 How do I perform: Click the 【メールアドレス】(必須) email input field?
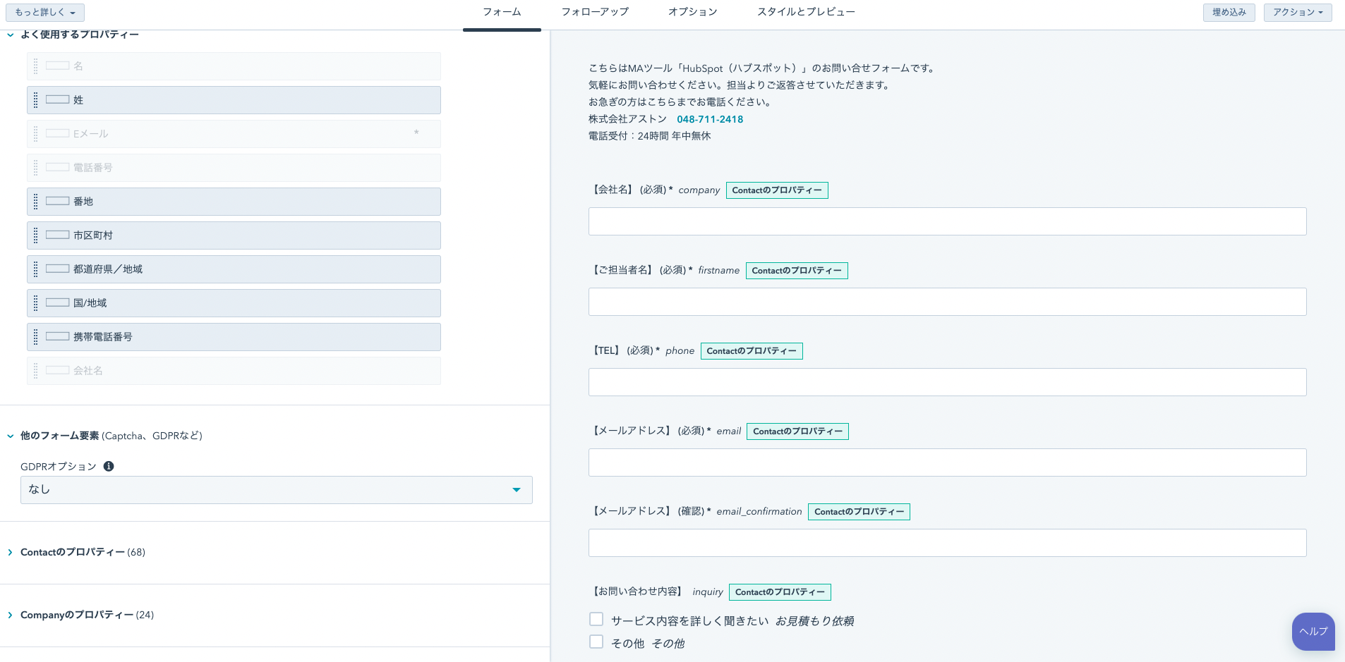(948, 462)
